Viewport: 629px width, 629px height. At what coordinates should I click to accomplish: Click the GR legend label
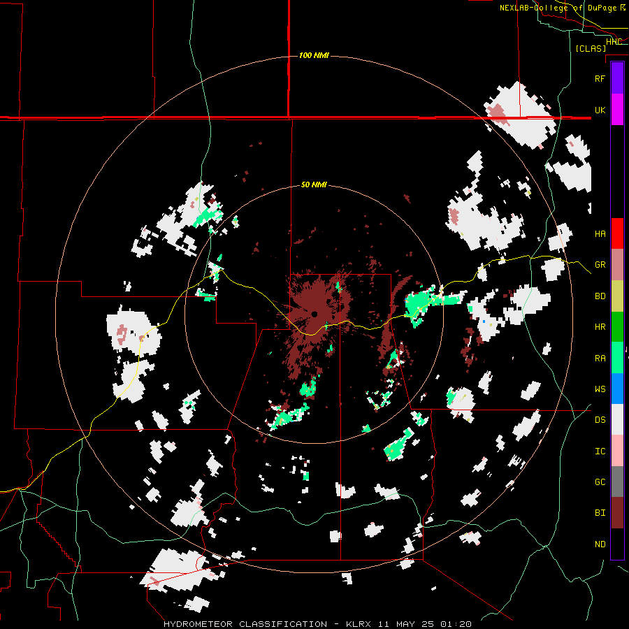600,265
